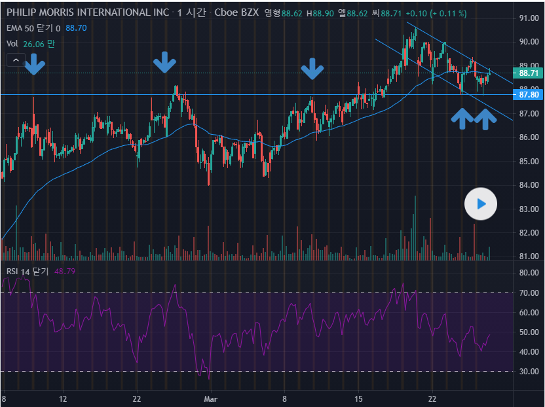Select the right blue up arrow marker
This screenshot has height=407, width=545.
click(485, 118)
